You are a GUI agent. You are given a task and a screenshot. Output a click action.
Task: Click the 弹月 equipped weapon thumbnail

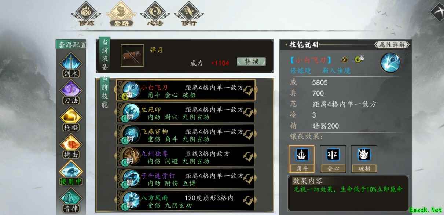point(132,56)
